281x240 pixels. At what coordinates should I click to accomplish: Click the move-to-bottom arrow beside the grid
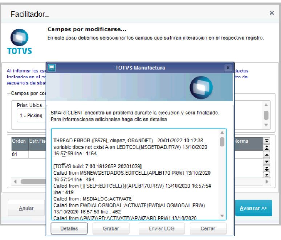click(267, 175)
